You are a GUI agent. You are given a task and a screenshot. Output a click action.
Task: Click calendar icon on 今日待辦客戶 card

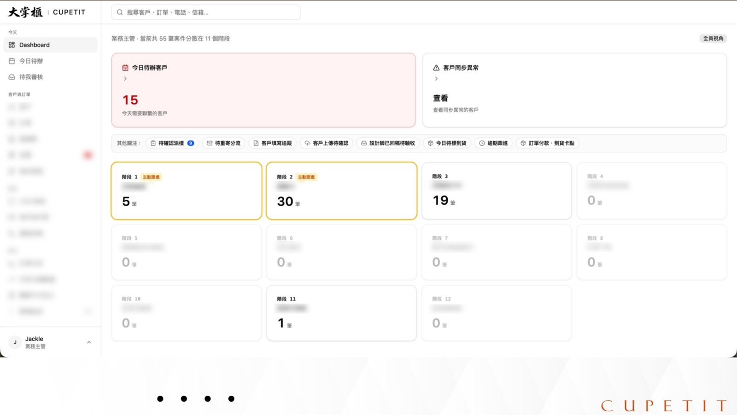pyautogui.click(x=125, y=68)
